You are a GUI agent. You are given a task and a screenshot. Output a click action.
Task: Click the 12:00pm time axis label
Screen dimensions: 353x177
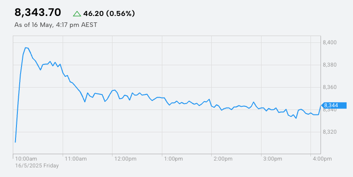coord(125,159)
